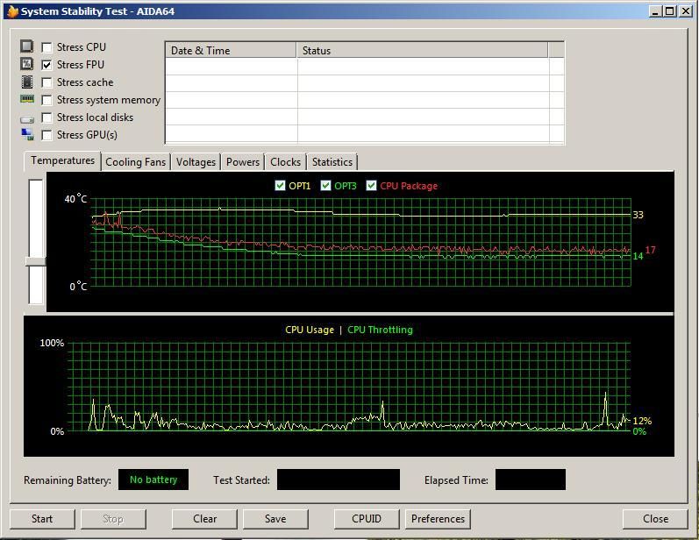Click the Status column header

[422, 50]
